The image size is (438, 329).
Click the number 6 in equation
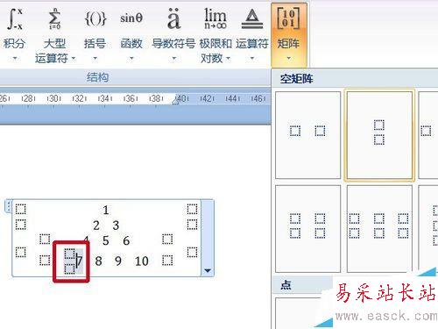[x=126, y=240]
